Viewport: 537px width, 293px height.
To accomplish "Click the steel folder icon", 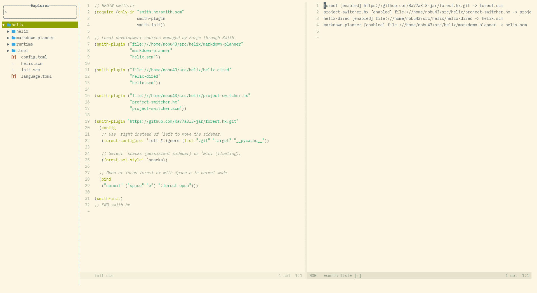I will coord(13,51).
